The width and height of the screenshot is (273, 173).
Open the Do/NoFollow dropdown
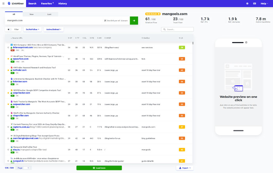pyautogui.click(x=32, y=29)
